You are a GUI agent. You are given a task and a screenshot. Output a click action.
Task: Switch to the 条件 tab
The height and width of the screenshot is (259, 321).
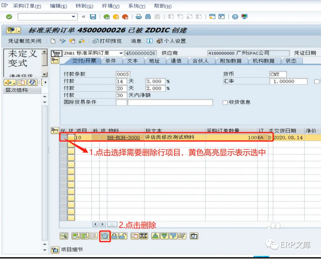click(x=111, y=61)
